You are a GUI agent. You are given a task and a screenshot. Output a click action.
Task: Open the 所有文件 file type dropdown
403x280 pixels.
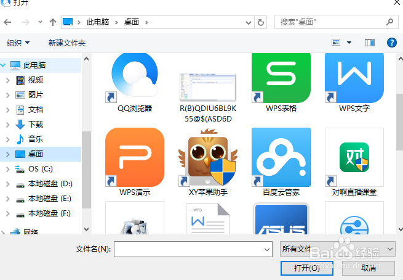click(x=337, y=249)
